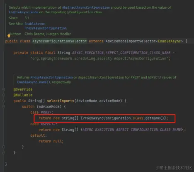Click fold end marker beside method closing brace
This screenshot has height=172, width=194.
pyautogui.click(x=4, y=152)
